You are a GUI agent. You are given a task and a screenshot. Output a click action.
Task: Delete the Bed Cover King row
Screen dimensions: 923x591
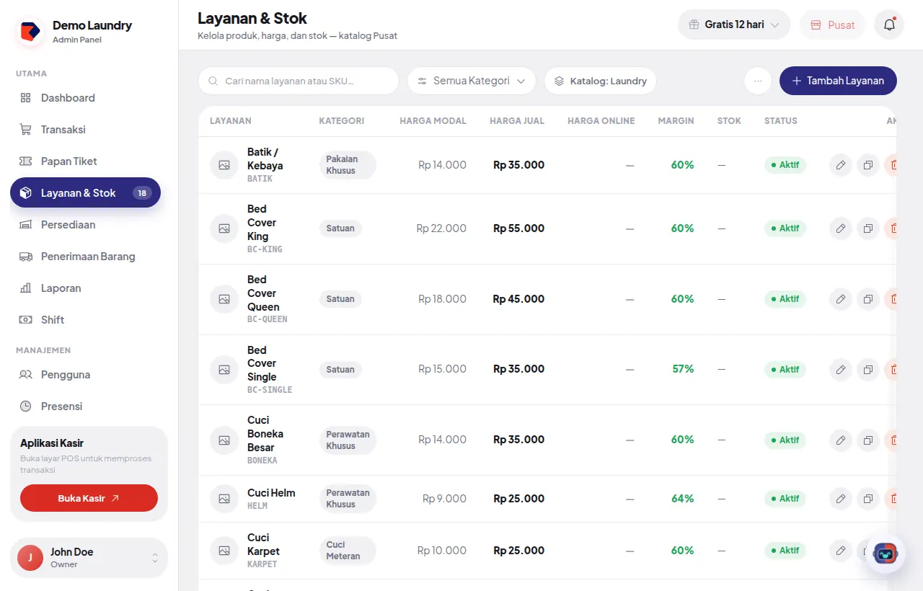[x=891, y=228]
